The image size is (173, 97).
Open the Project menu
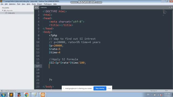pyautogui.click(x=40, y=4)
